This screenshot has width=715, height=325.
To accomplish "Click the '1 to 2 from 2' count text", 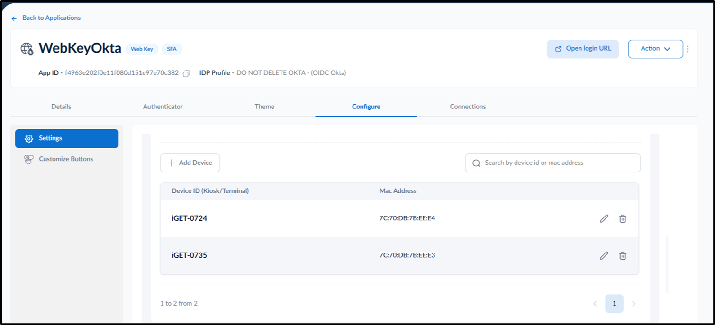I will pyautogui.click(x=179, y=303).
